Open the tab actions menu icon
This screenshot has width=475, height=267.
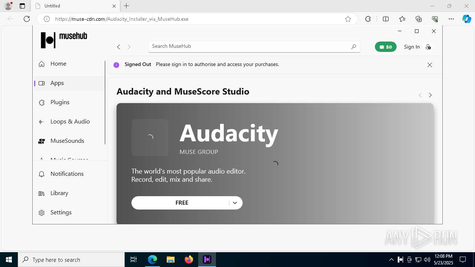[x=22, y=6]
